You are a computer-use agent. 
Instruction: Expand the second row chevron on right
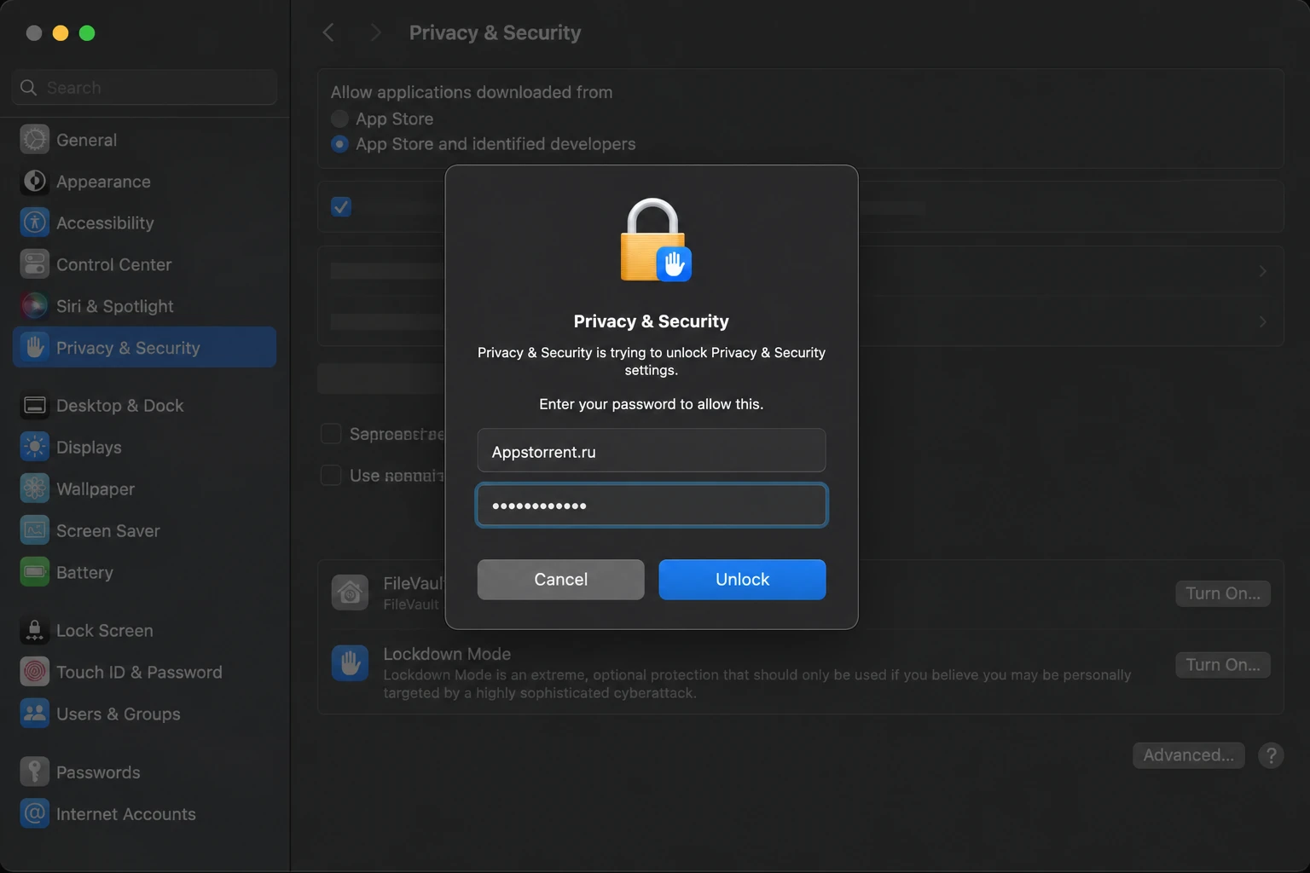coord(1263,321)
